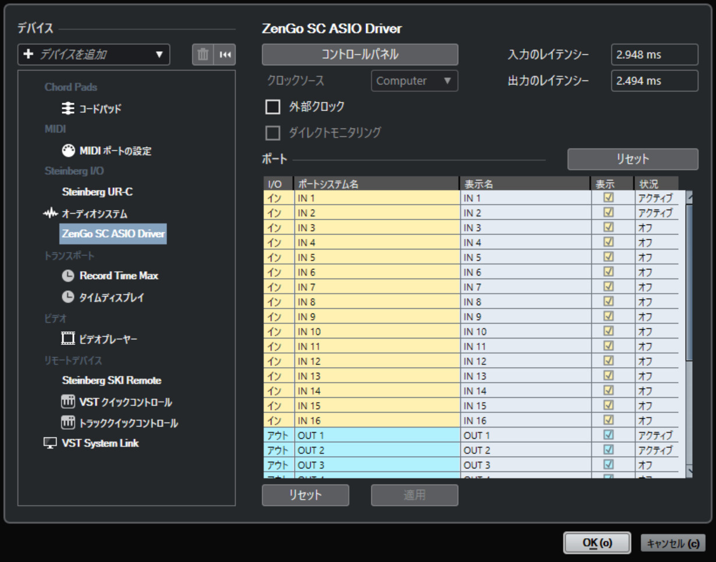Viewport: 716px width, 562px height.
Task: Click the リセット button above port table
Action: point(633,159)
